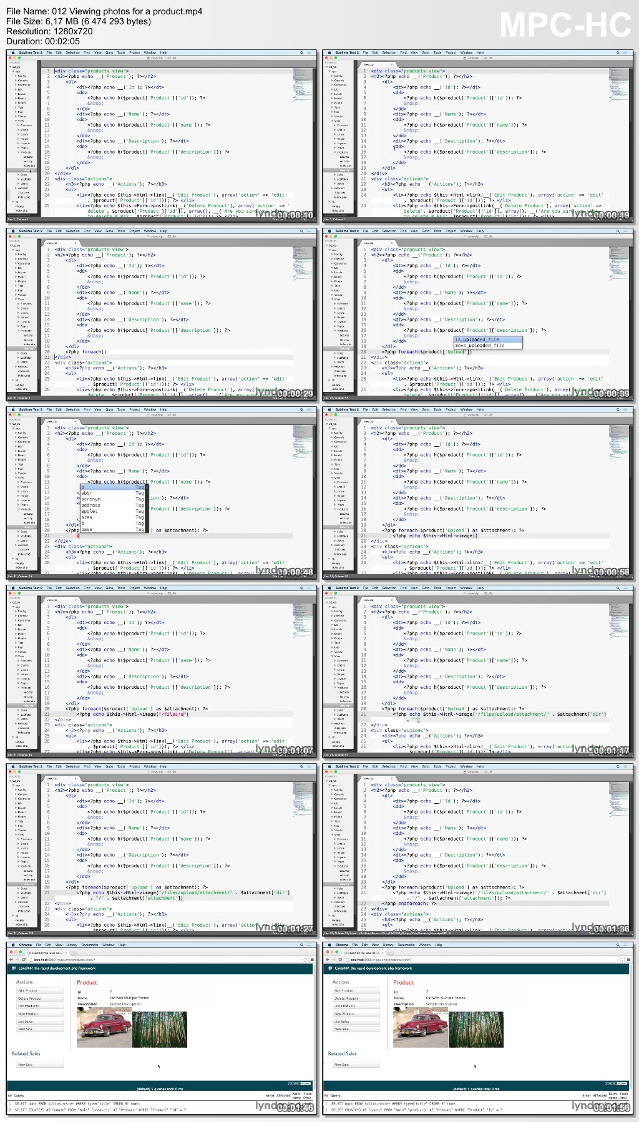Click List Products button in the 00:01:46 frame
The image size is (639, 1122).
pyautogui.click(x=40, y=1006)
